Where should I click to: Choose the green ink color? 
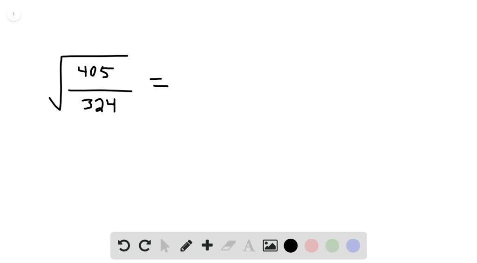[332, 246]
